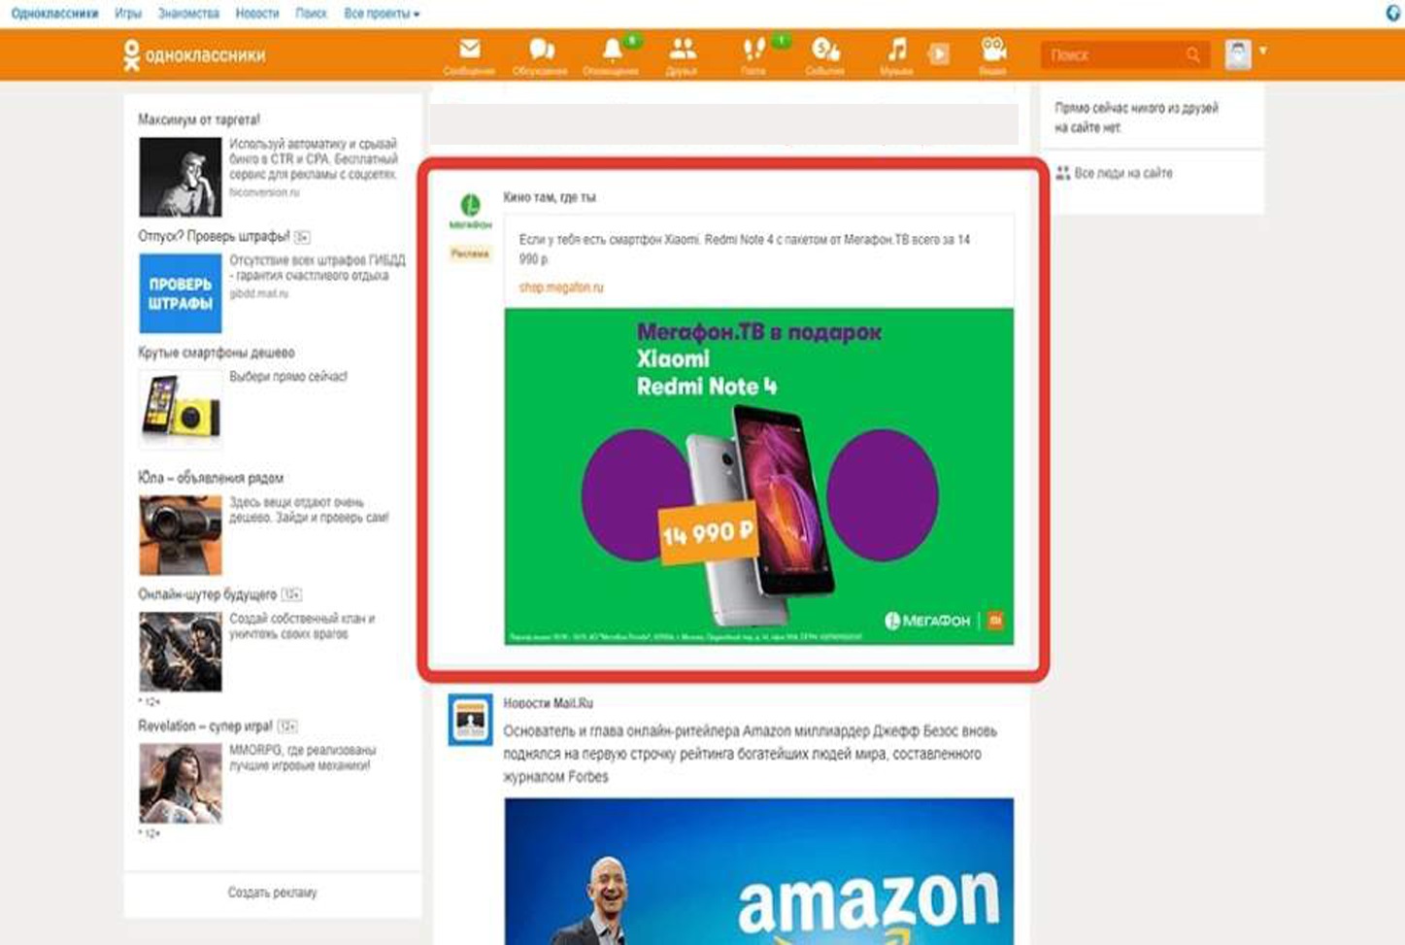Click 'Игры' in the top menu
Image resolution: width=1405 pixels, height=945 pixels.
[x=128, y=14]
